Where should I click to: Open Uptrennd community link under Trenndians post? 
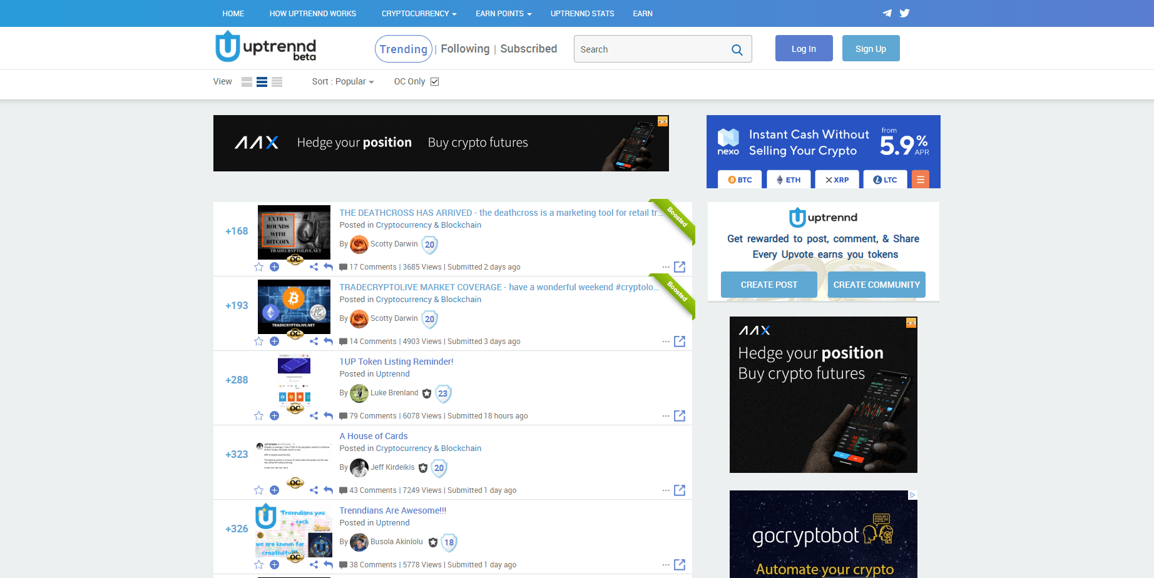coord(393,523)
